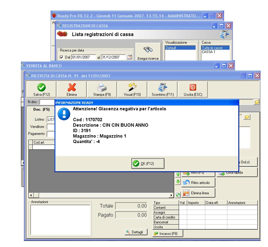Click the Pagato amount field
This screenshot has width=268, height=247.
click(x=131, y=215)
